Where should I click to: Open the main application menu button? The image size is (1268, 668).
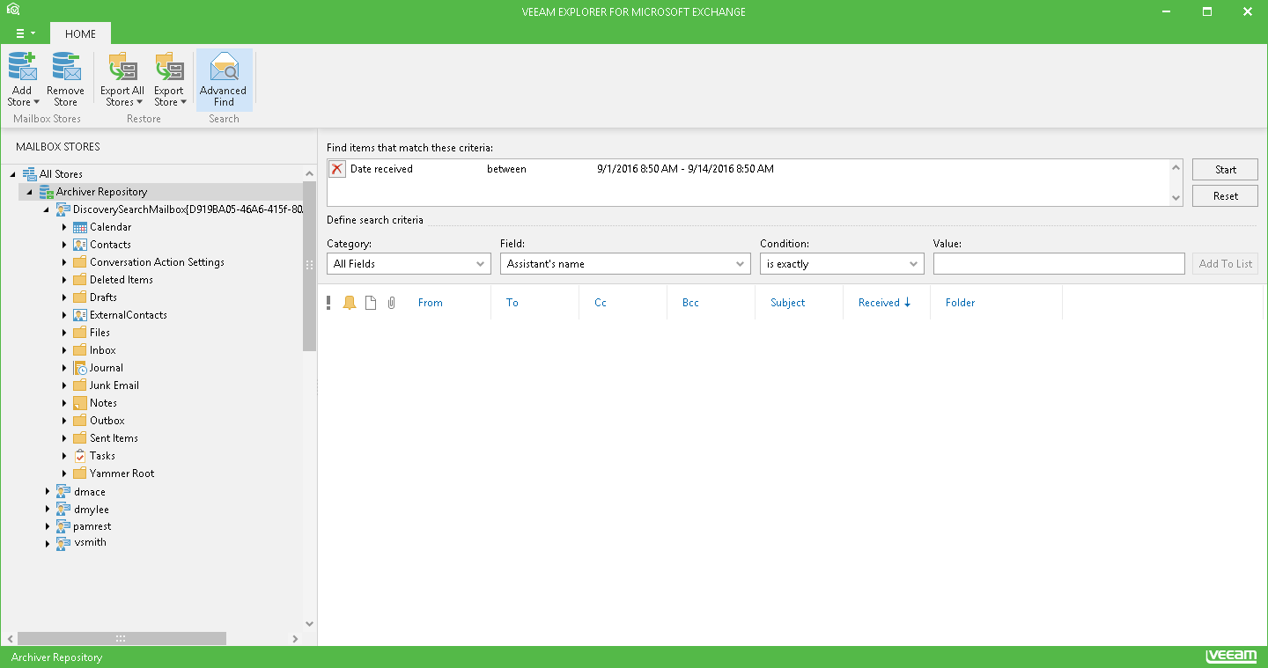[x=26, y=33]
